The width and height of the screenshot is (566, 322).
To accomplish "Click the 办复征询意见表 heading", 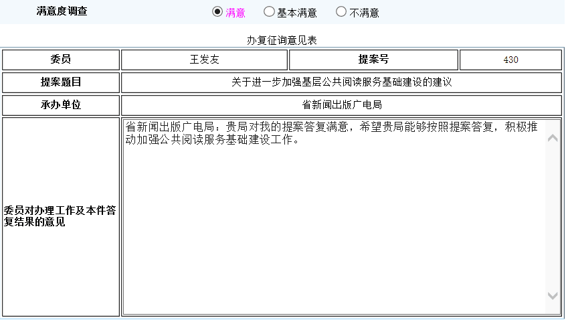I will (x=282, y=40).
